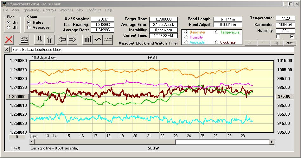Untick the checked box under Humidity
This screenshot has width=301, height=158.
292,36
